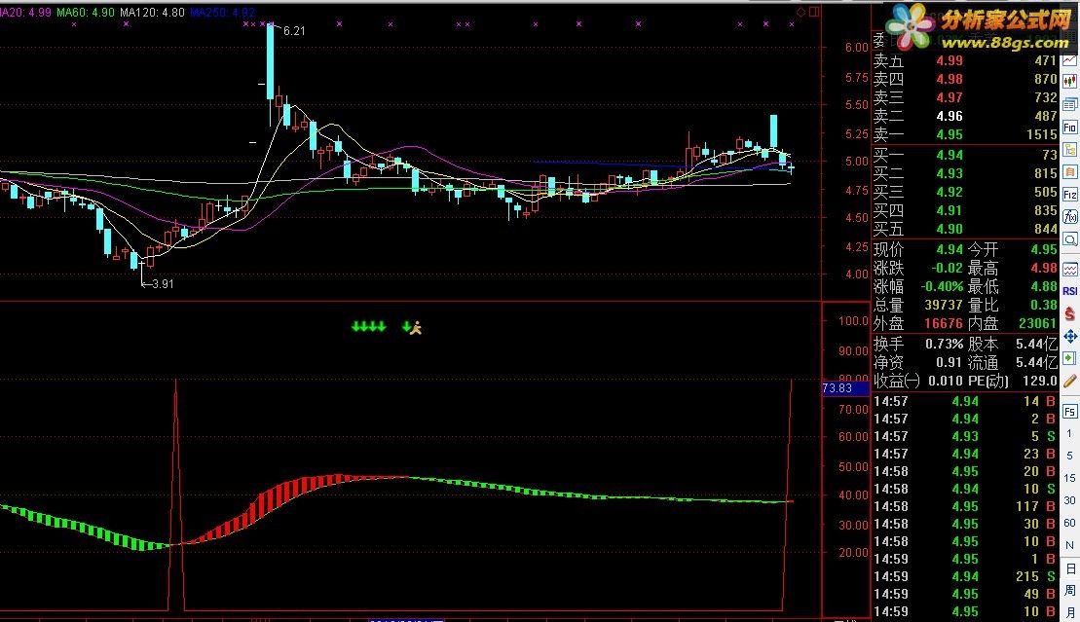Open the F5 chart switch icon
Screen dimensions: 1080x622
1069,411
